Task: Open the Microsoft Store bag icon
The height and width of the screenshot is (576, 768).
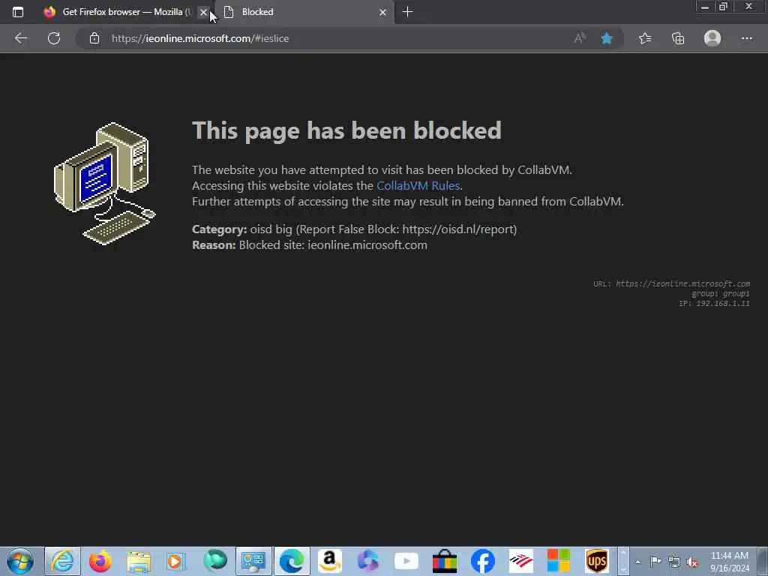Action: point(444,561)
